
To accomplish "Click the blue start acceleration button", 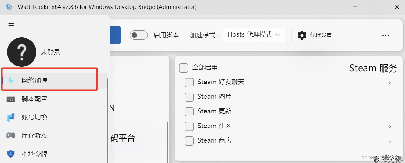I will [x=115, y=35].
